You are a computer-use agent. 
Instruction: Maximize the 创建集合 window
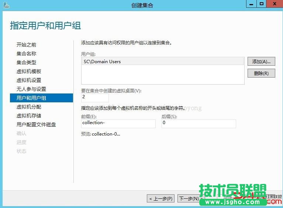261,4
